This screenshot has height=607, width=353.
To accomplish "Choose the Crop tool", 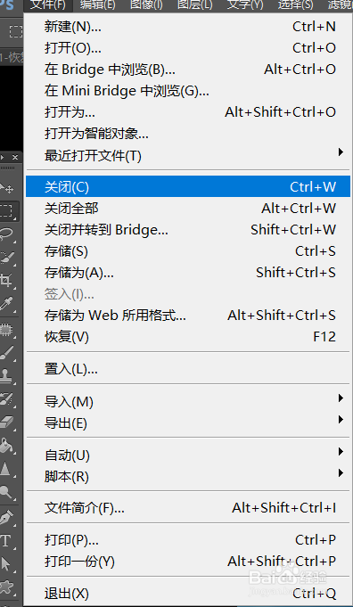I will pyautogui.click(x=8, y=279).
